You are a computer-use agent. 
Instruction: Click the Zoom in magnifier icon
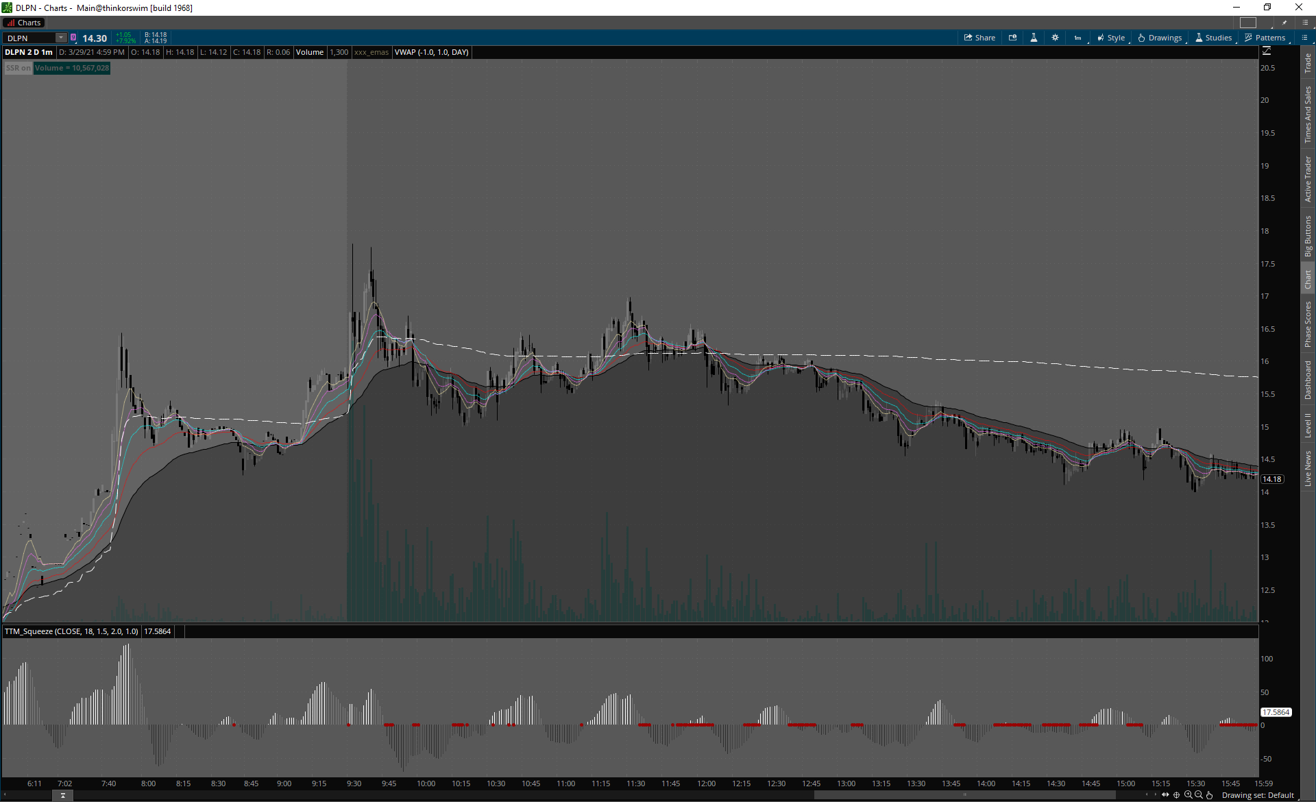(1188, 795)
